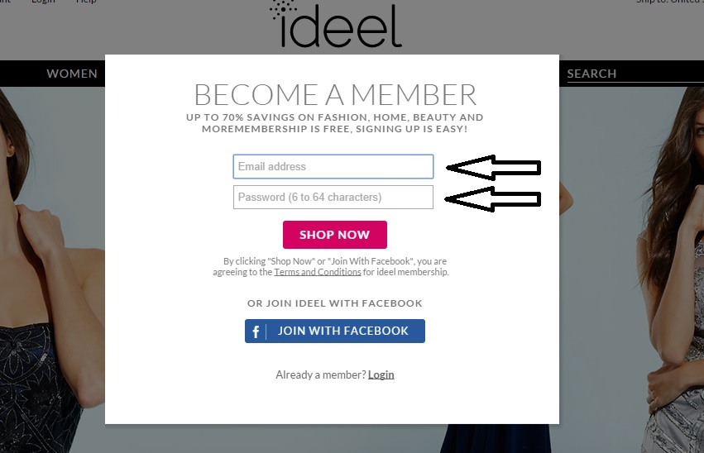Open the Terms and Conditions link
The width and height of the screenshot is (704, 453).
pos(318,272)
